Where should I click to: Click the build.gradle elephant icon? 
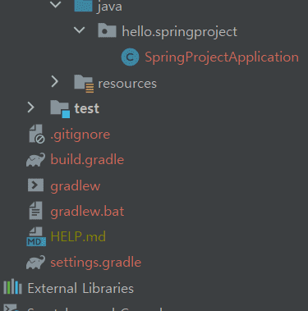pyautogui.click(x=35, y=160)
